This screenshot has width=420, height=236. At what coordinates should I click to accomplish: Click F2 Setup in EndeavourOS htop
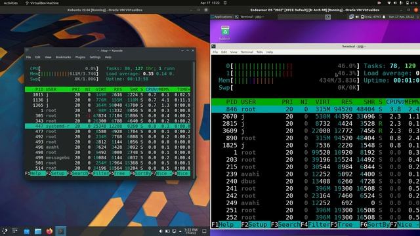255,225
